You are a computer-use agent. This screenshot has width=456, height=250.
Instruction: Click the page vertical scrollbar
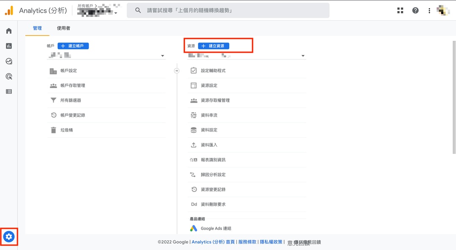[454, 97]
